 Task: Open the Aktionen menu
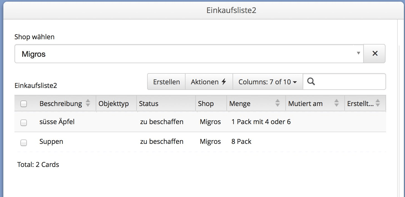tap(209, 82)
